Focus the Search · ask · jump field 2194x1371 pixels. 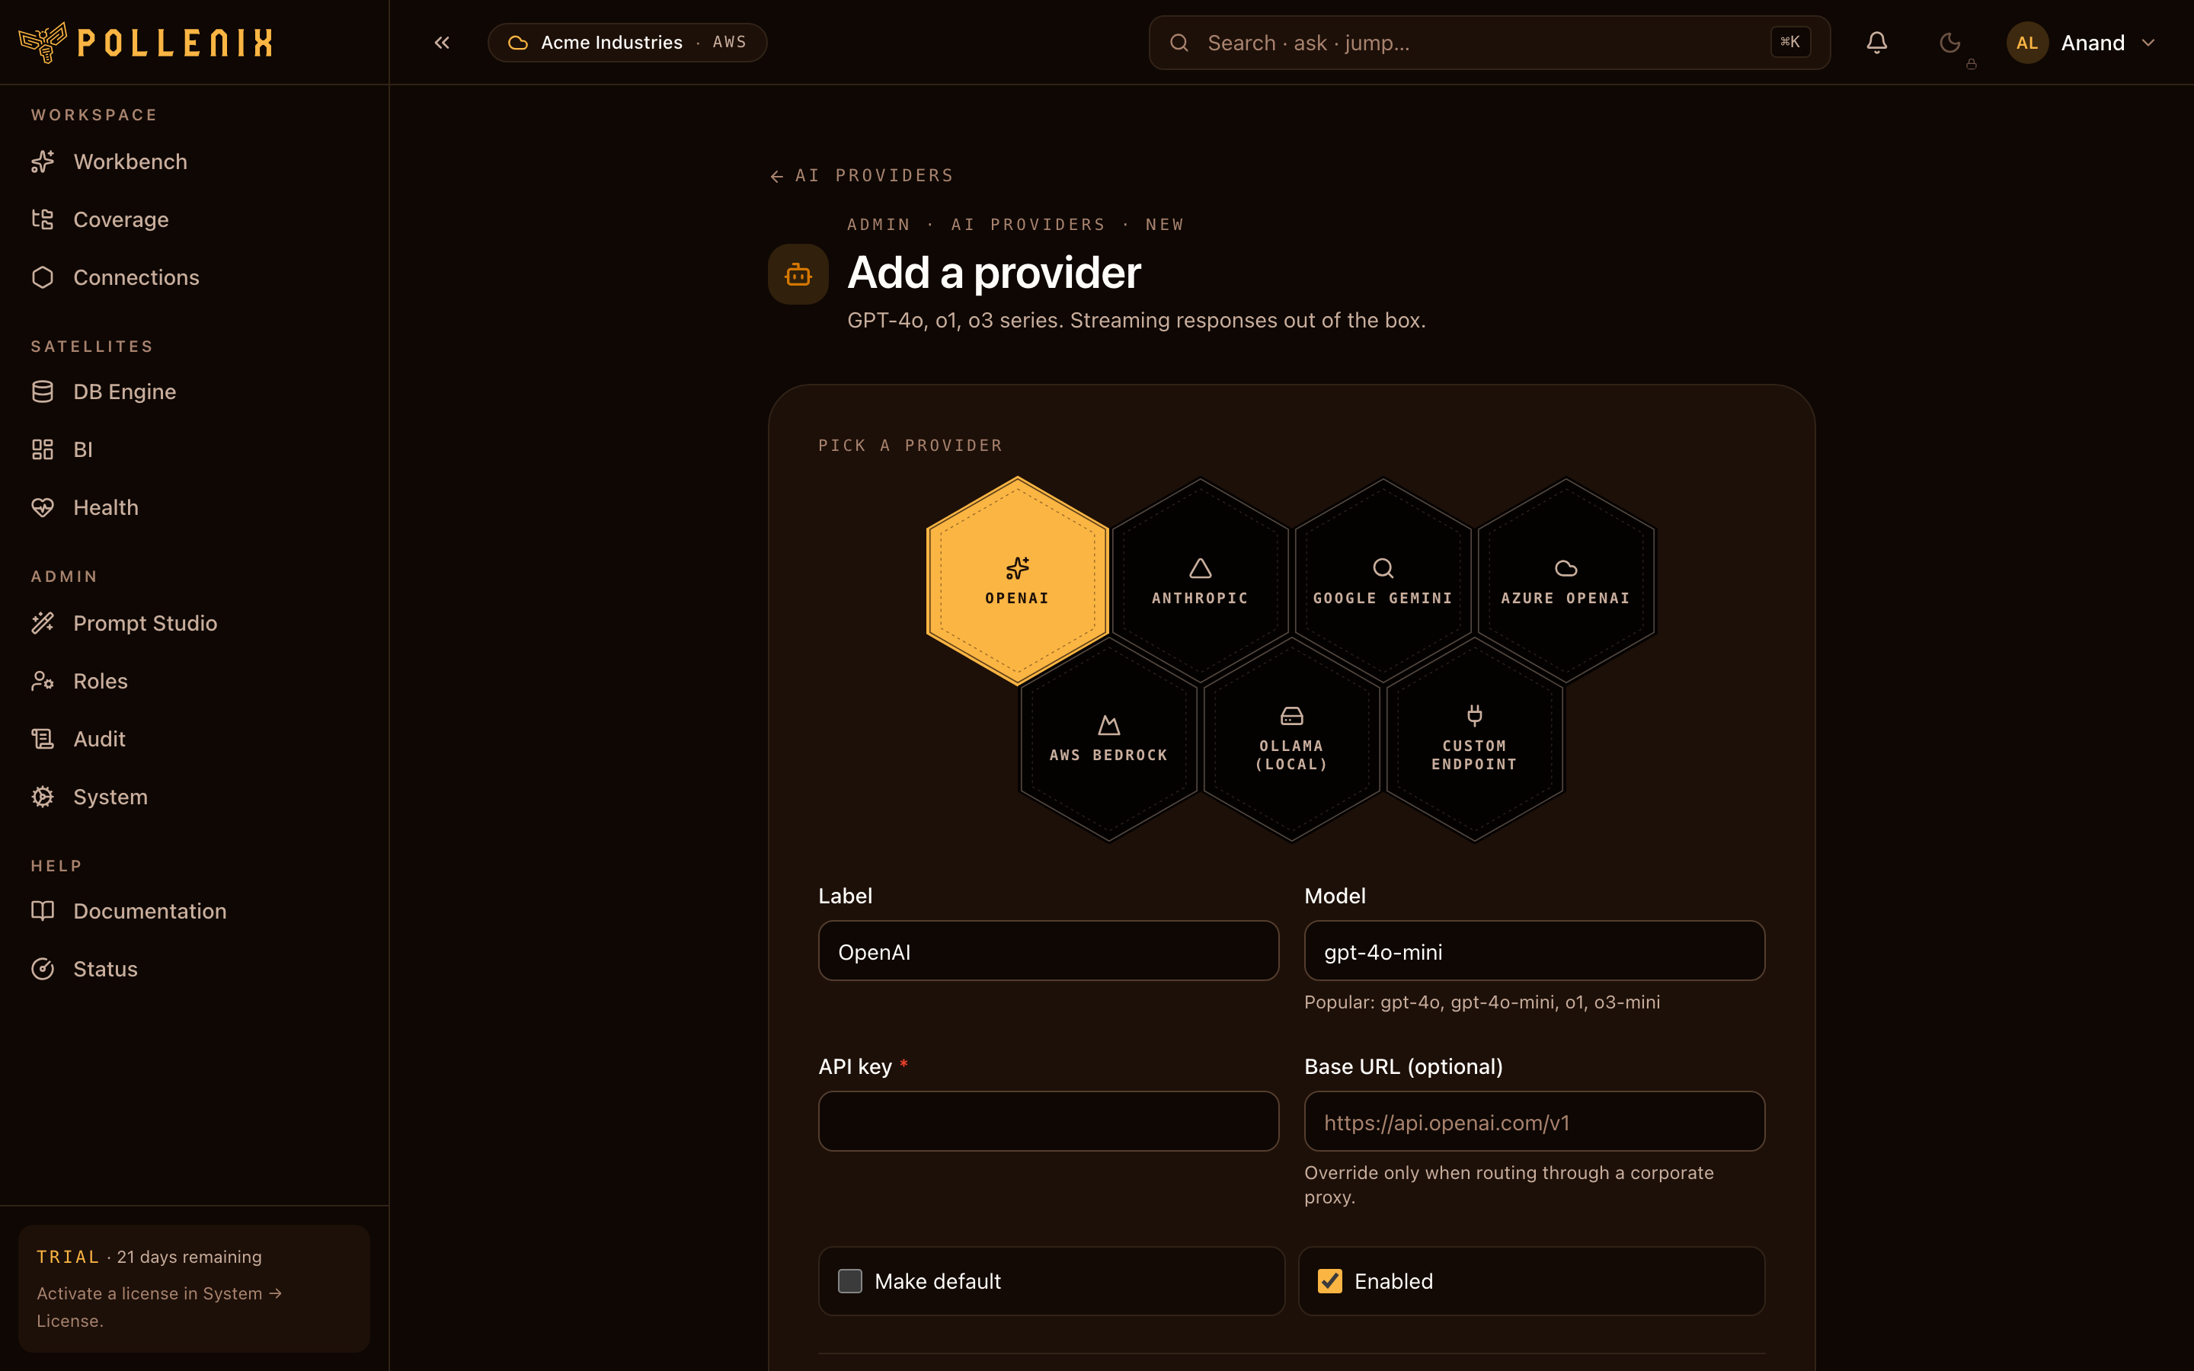pos(1489,43)
